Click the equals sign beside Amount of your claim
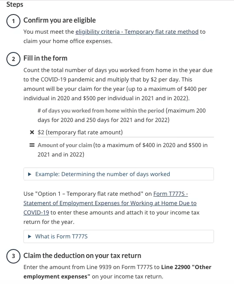This screenshot has width=234, height=284. click(x=32, y=145)
